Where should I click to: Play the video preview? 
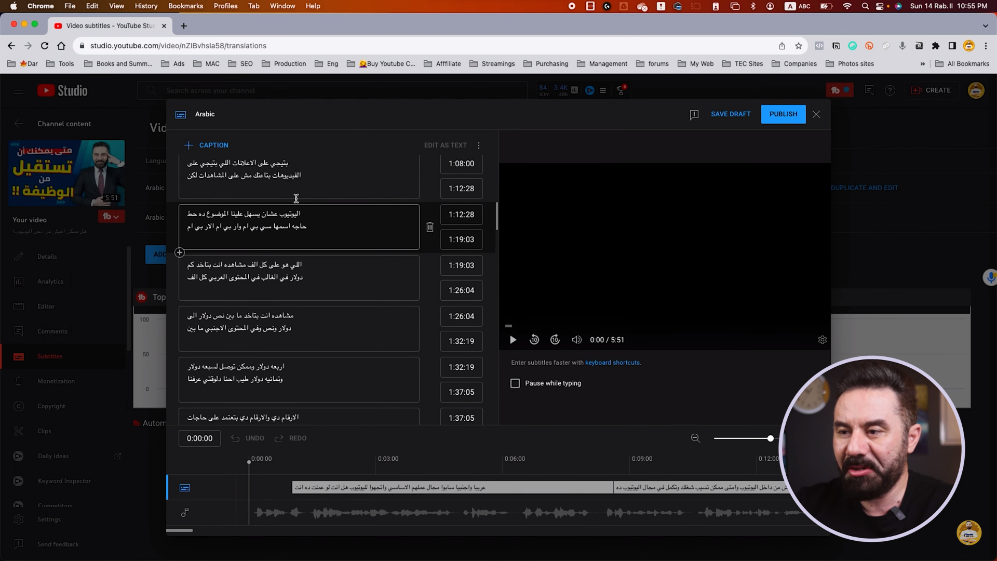[x=513, y=340]
